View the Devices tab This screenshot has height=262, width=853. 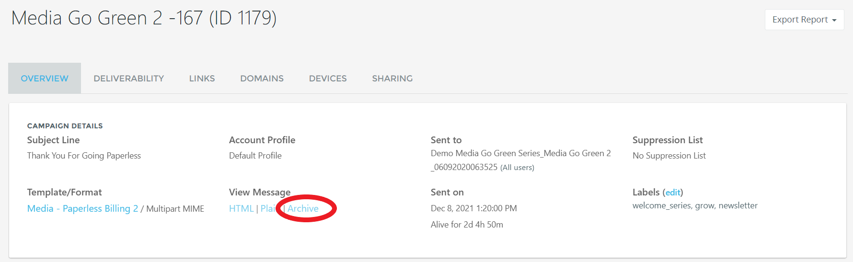328,79
